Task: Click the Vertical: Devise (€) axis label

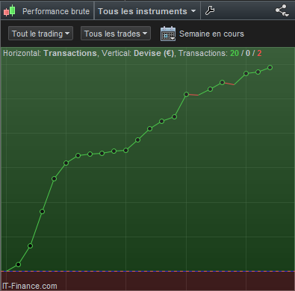Action: [x=137, y=53]
